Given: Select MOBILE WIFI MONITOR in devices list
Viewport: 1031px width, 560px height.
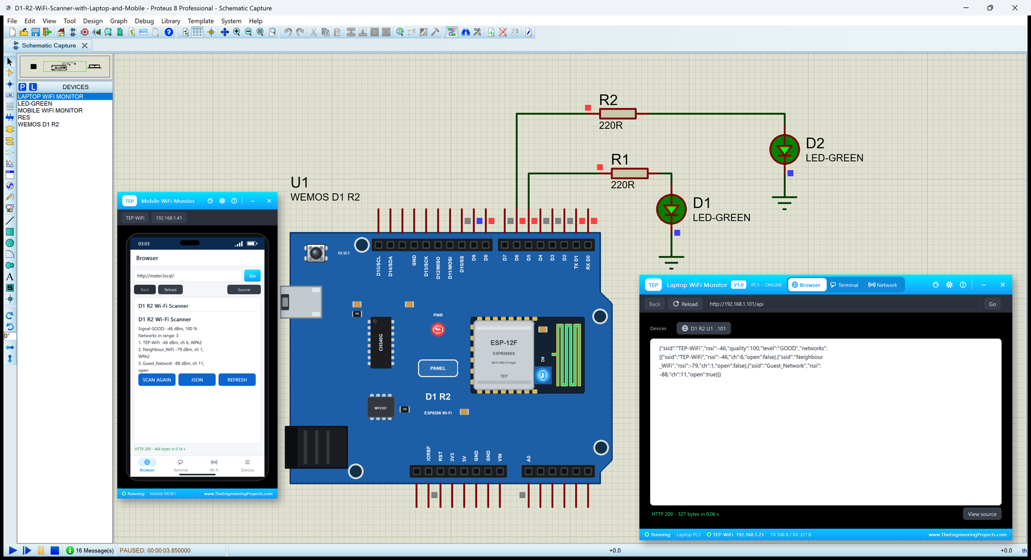Looking at the screenshot, I should click(x=50, y=111).
